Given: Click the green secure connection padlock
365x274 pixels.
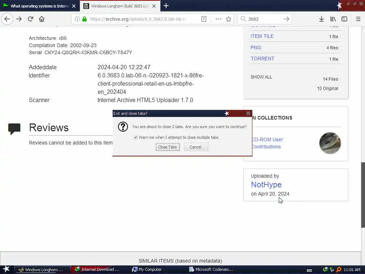Looking at the screenshot, I should [x=84, y=19].
